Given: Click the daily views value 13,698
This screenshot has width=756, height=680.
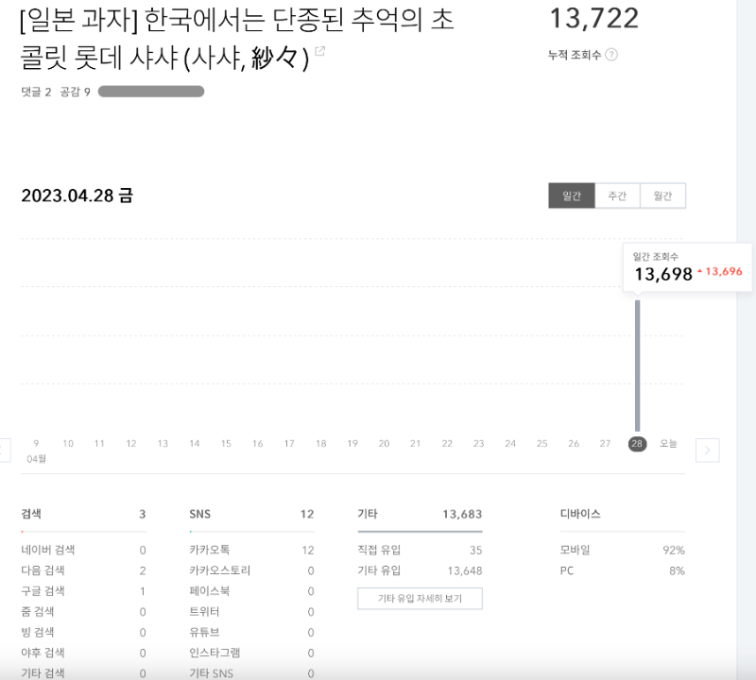Looking at the screenshot, I should [663, 274].
